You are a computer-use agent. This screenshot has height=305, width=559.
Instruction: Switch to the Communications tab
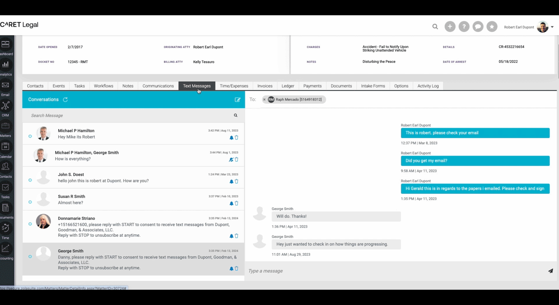tap(158, 86)
